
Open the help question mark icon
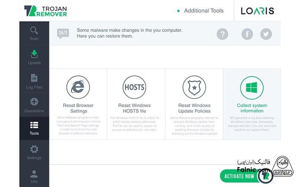222,34
